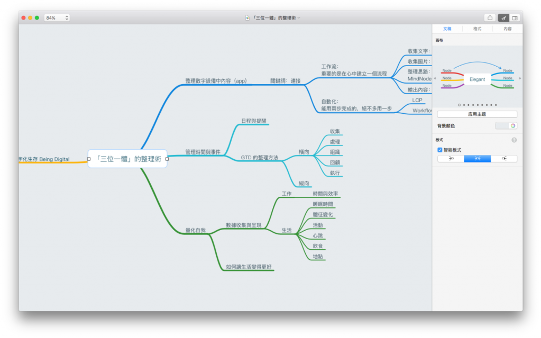The image size is (541, 338).
Task: Select the node 關鍵詞：連接
Action: pyautogui.click(x=286, y=81)
